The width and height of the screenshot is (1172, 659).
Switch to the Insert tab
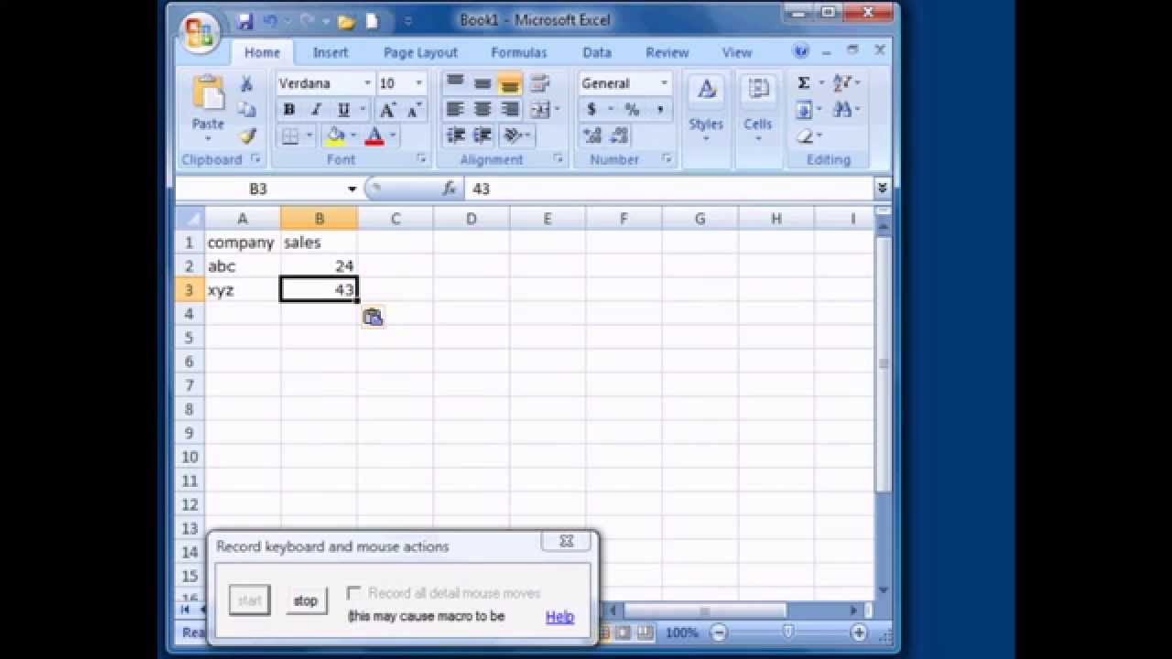331,52
